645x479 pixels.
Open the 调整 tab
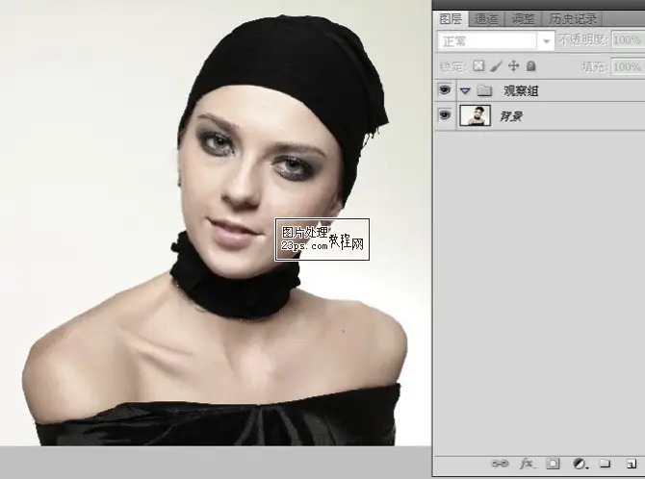tap(524, 18)
